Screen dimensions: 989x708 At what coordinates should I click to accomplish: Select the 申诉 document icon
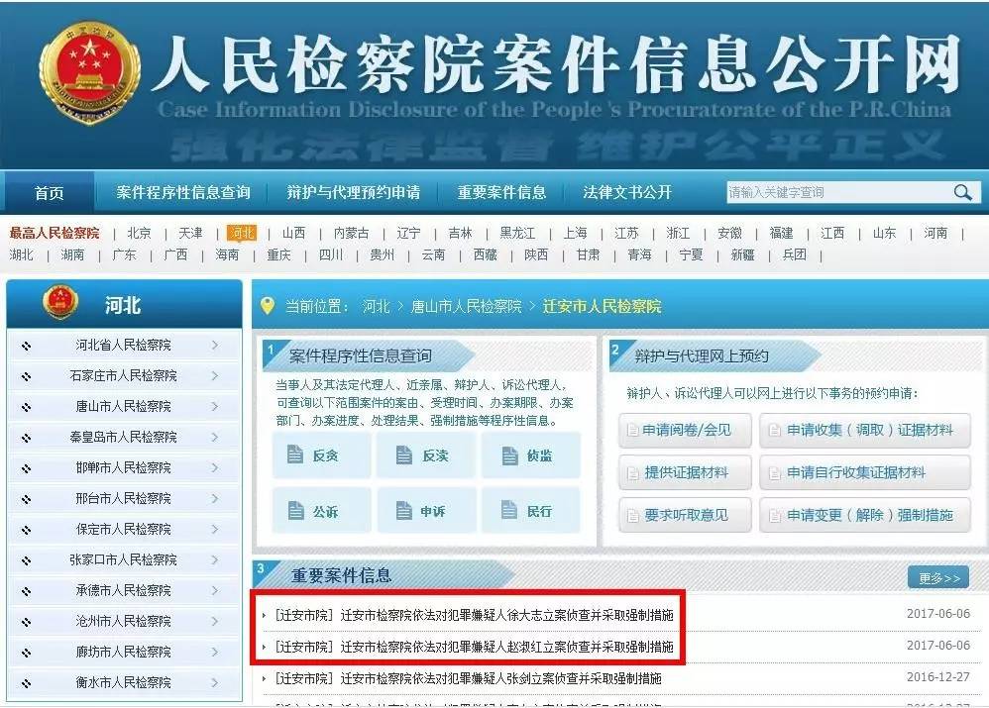click(x=426, y=511)
